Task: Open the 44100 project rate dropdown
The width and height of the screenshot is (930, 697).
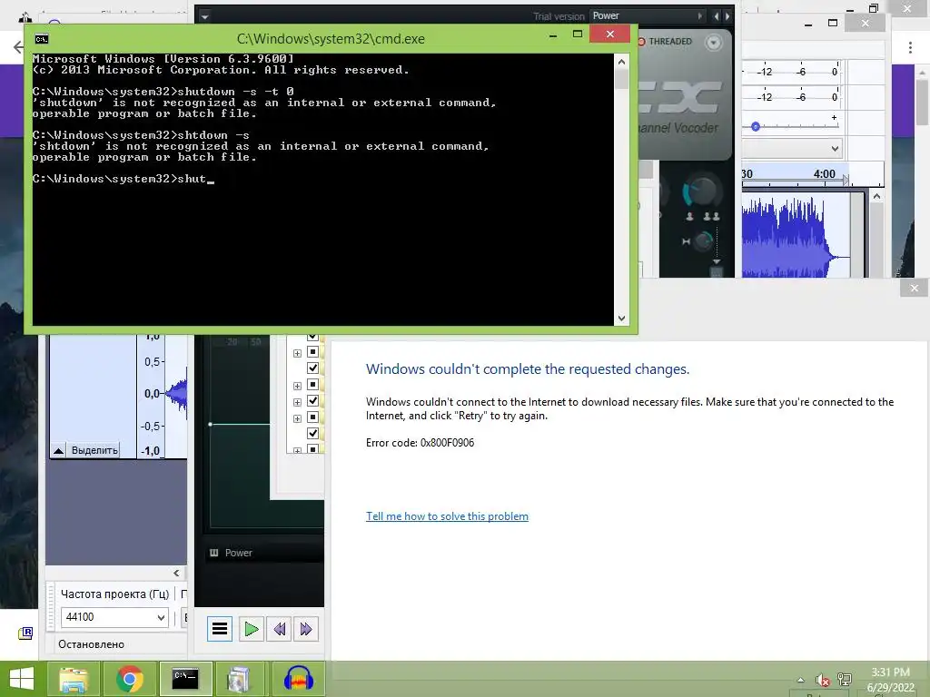Action: pos(114,617)
